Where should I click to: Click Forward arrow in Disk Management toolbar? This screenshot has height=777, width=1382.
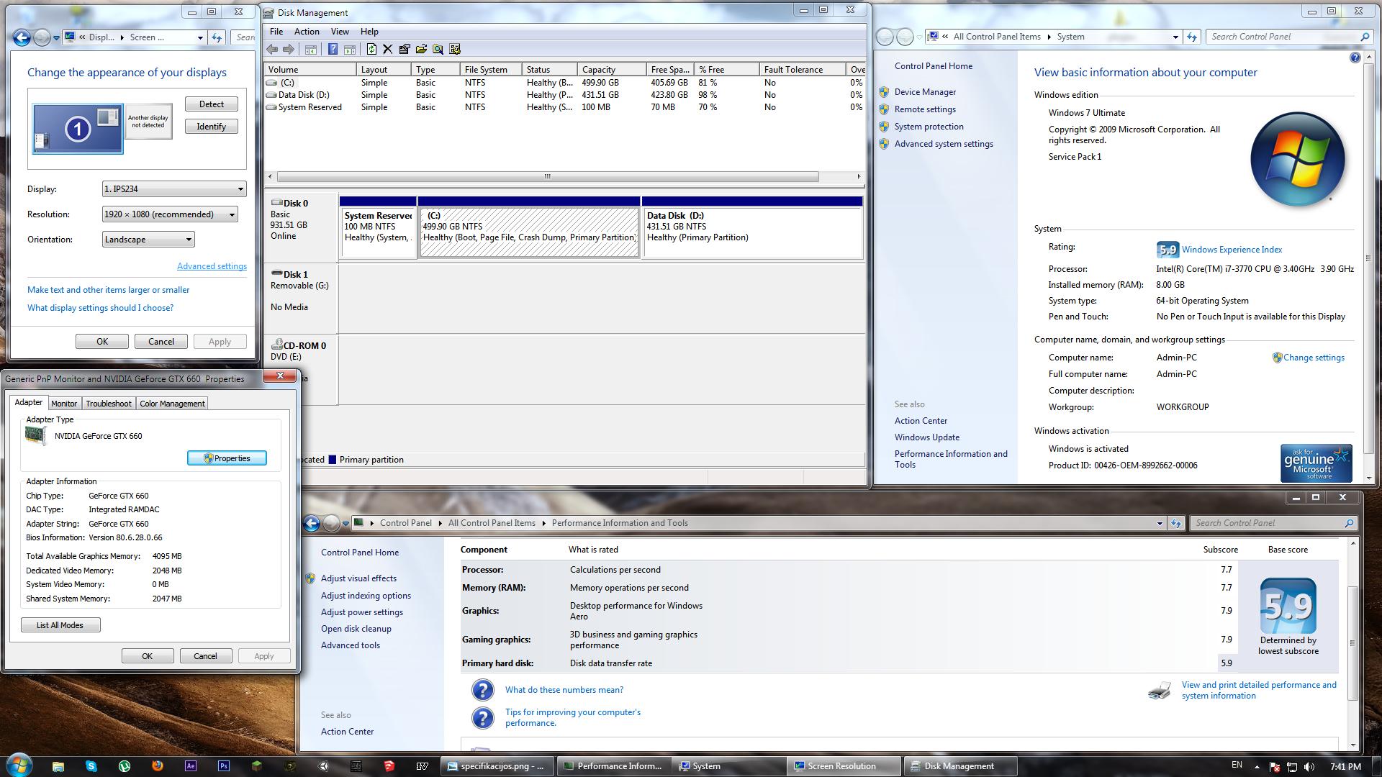click(289, 50)
